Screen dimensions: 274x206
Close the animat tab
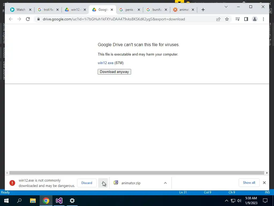(193, 10)
